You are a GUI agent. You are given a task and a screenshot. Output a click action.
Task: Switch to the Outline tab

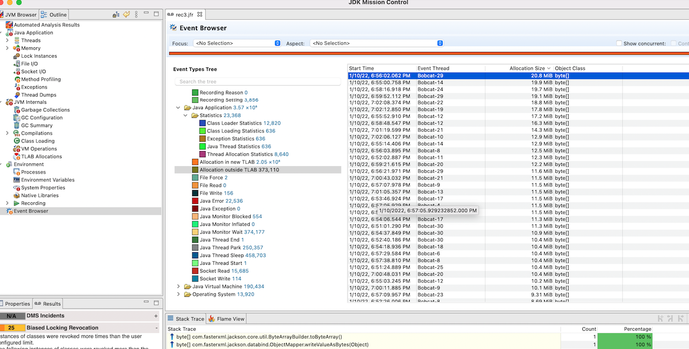coord(54,15)
